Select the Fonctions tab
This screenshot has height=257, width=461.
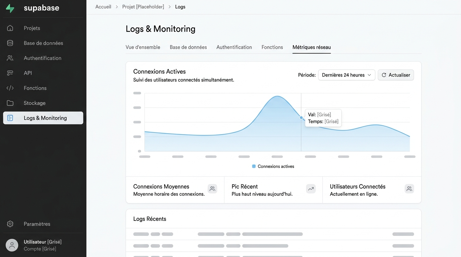click(x=272, y=47)
